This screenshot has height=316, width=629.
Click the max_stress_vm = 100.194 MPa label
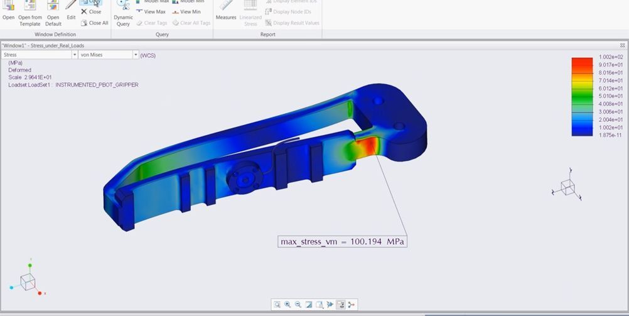click(x=342, y=242)
